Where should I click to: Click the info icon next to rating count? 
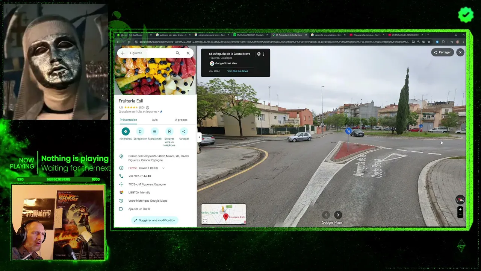[x=147, y=108]
